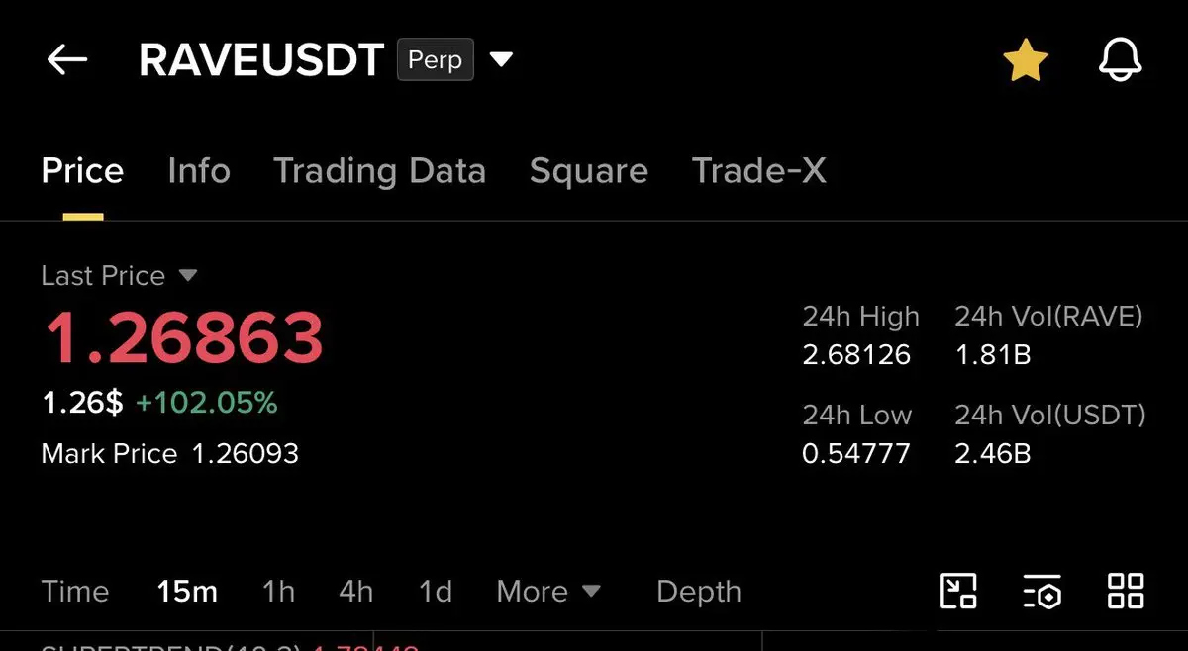Expand the RAVEUSDT pair selector arrow
The image size is (1188, 651).
pyautogui.click(x=502, y=60)
